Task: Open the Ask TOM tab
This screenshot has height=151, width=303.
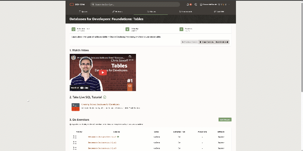Action: coord(219,12)
